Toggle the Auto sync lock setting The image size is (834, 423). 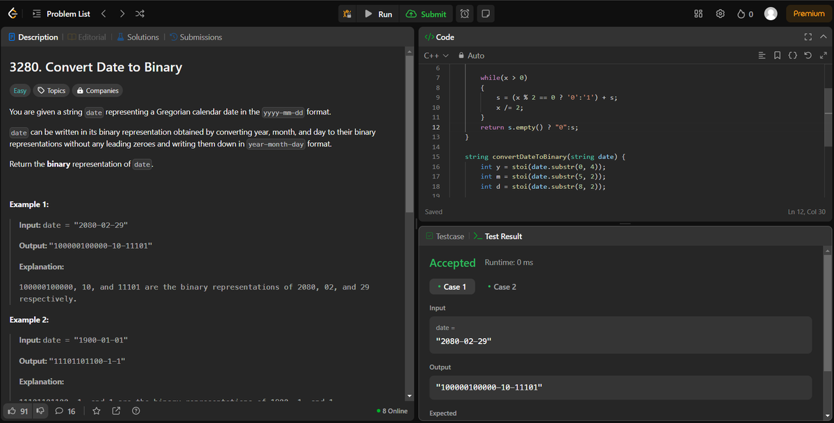(470, 55)
